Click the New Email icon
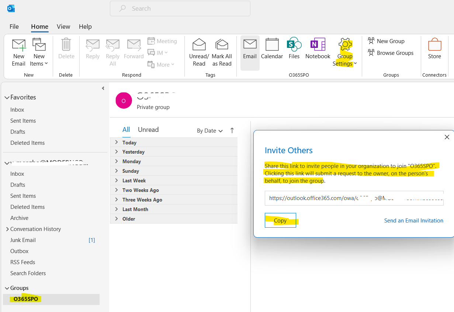Screen dimensions: 454x312 tap(19, 45)
